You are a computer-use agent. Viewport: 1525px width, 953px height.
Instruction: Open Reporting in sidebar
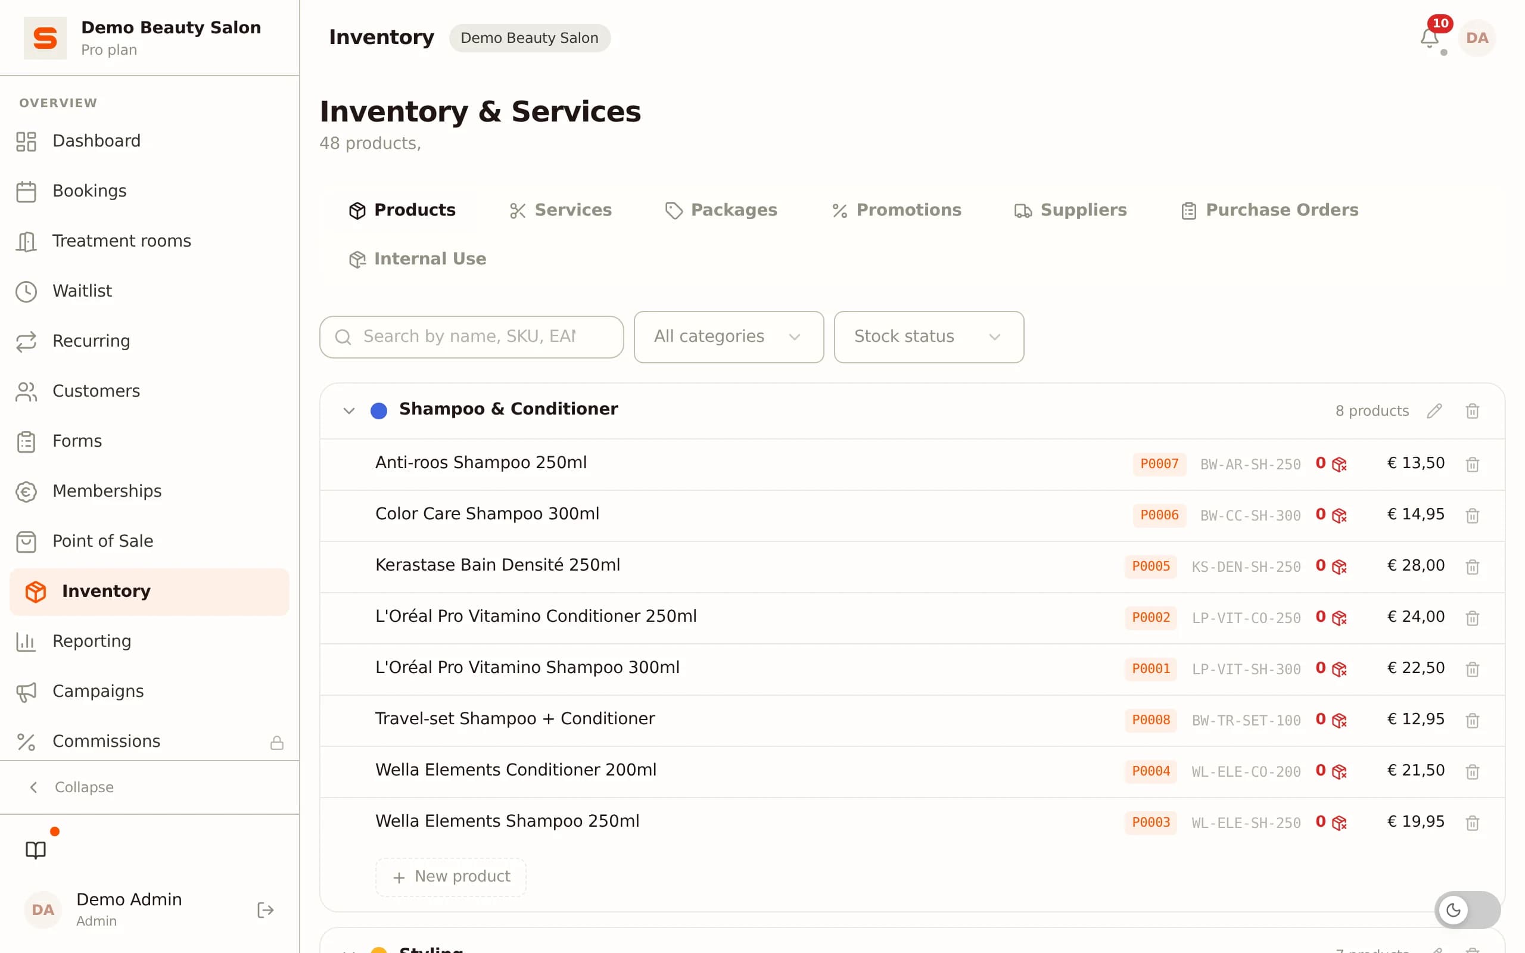[150, 641]
